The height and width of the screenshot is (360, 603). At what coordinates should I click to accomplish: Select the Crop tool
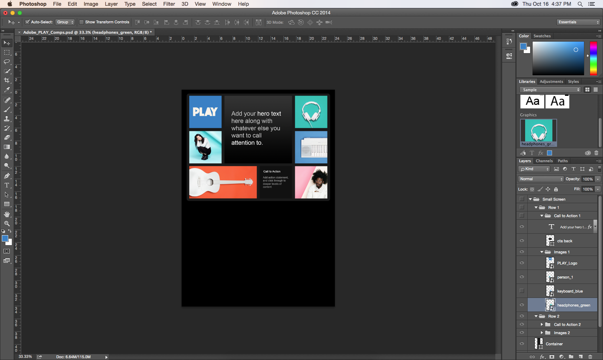[x=7, y=80]
